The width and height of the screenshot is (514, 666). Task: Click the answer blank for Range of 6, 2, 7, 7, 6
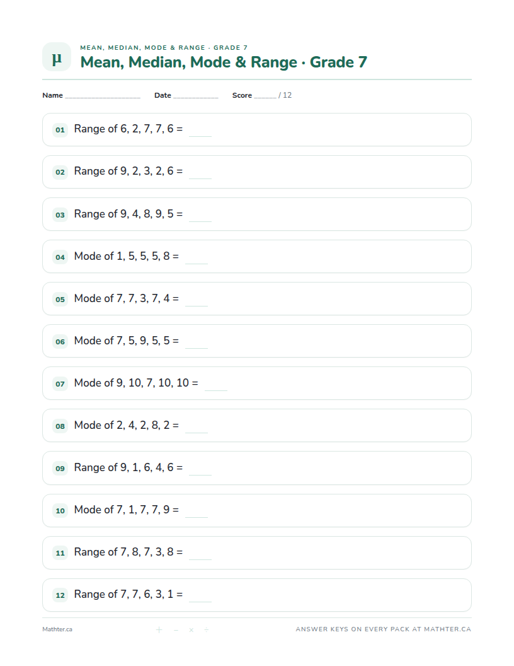[200, 129]
